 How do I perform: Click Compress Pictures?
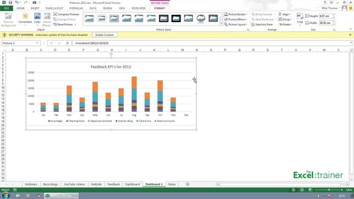[66, 14]
